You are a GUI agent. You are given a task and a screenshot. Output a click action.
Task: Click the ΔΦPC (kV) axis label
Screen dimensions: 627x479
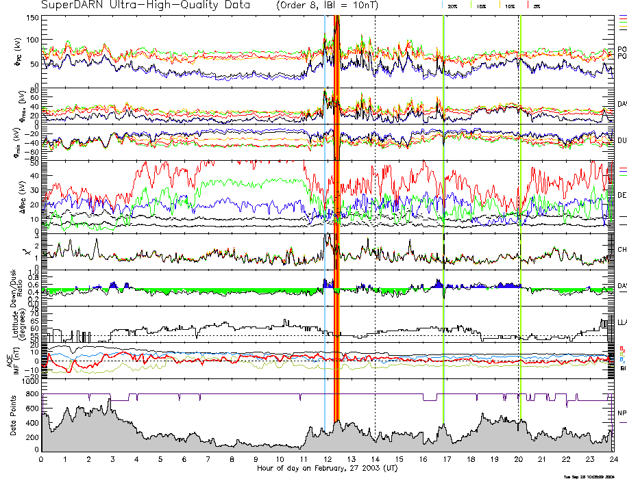coord(23,197)
